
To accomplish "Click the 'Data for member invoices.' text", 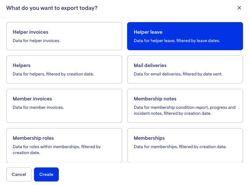I will pos(38,107).
